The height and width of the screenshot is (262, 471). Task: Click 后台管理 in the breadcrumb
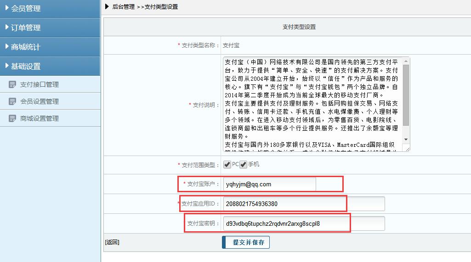pyautogui.click(x=124, y=7)
